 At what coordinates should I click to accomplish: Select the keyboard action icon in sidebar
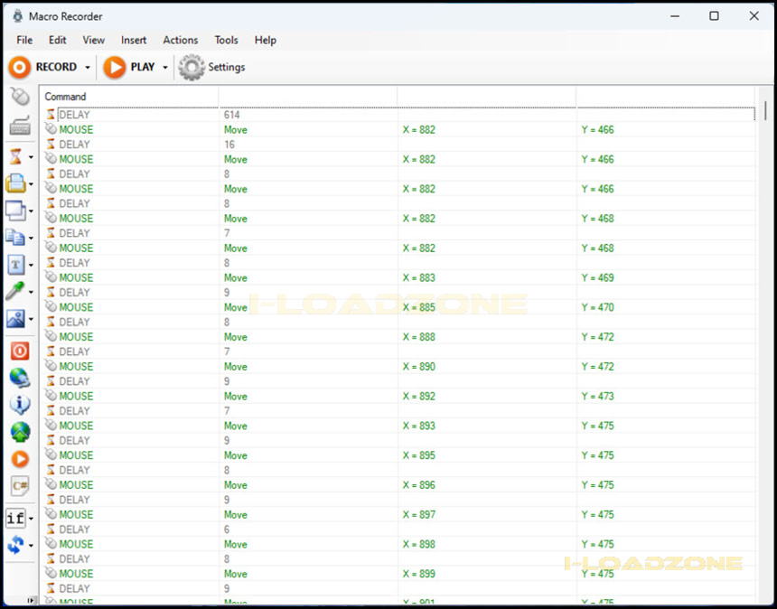(20, 126)
